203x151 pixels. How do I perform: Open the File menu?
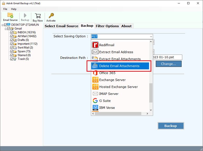(5, 9)
